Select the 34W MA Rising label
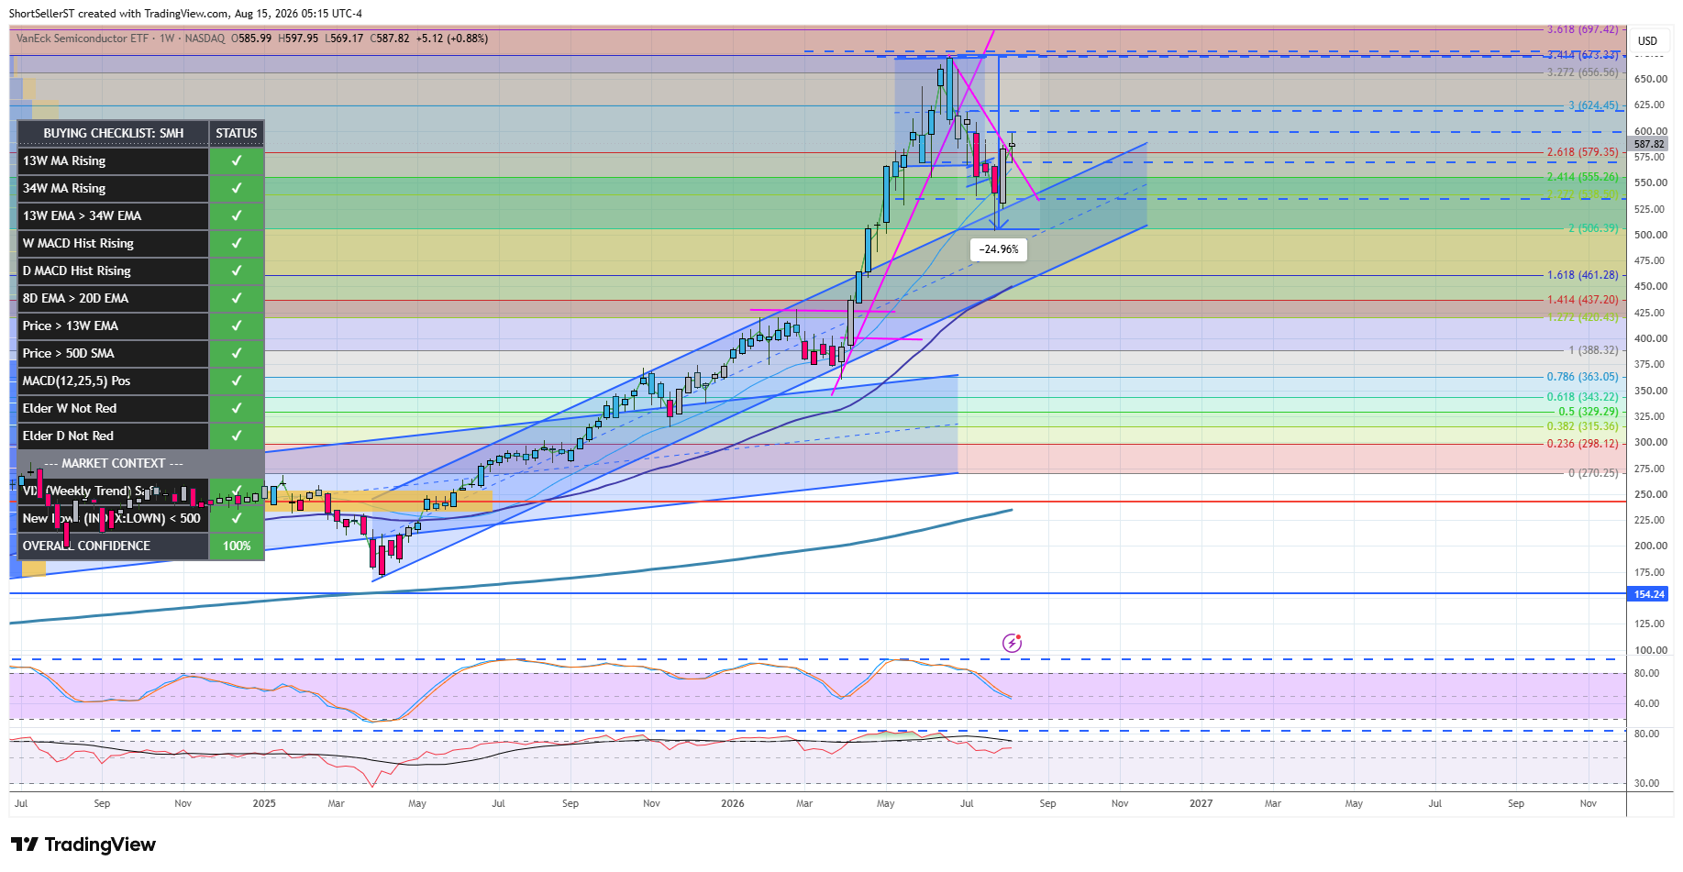The width and height of the screenshot is (1683, 872). (x=64, y=188)
